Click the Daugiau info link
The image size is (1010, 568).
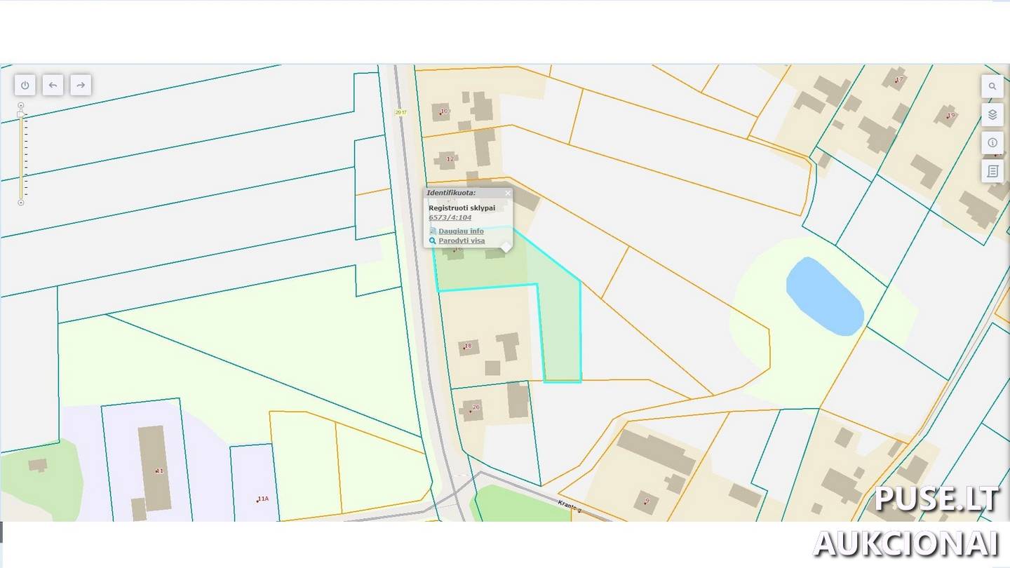461,231
